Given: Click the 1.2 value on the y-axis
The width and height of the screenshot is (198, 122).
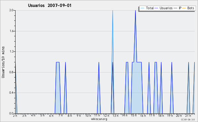Looking at the screenshot, I should point(11,51).
